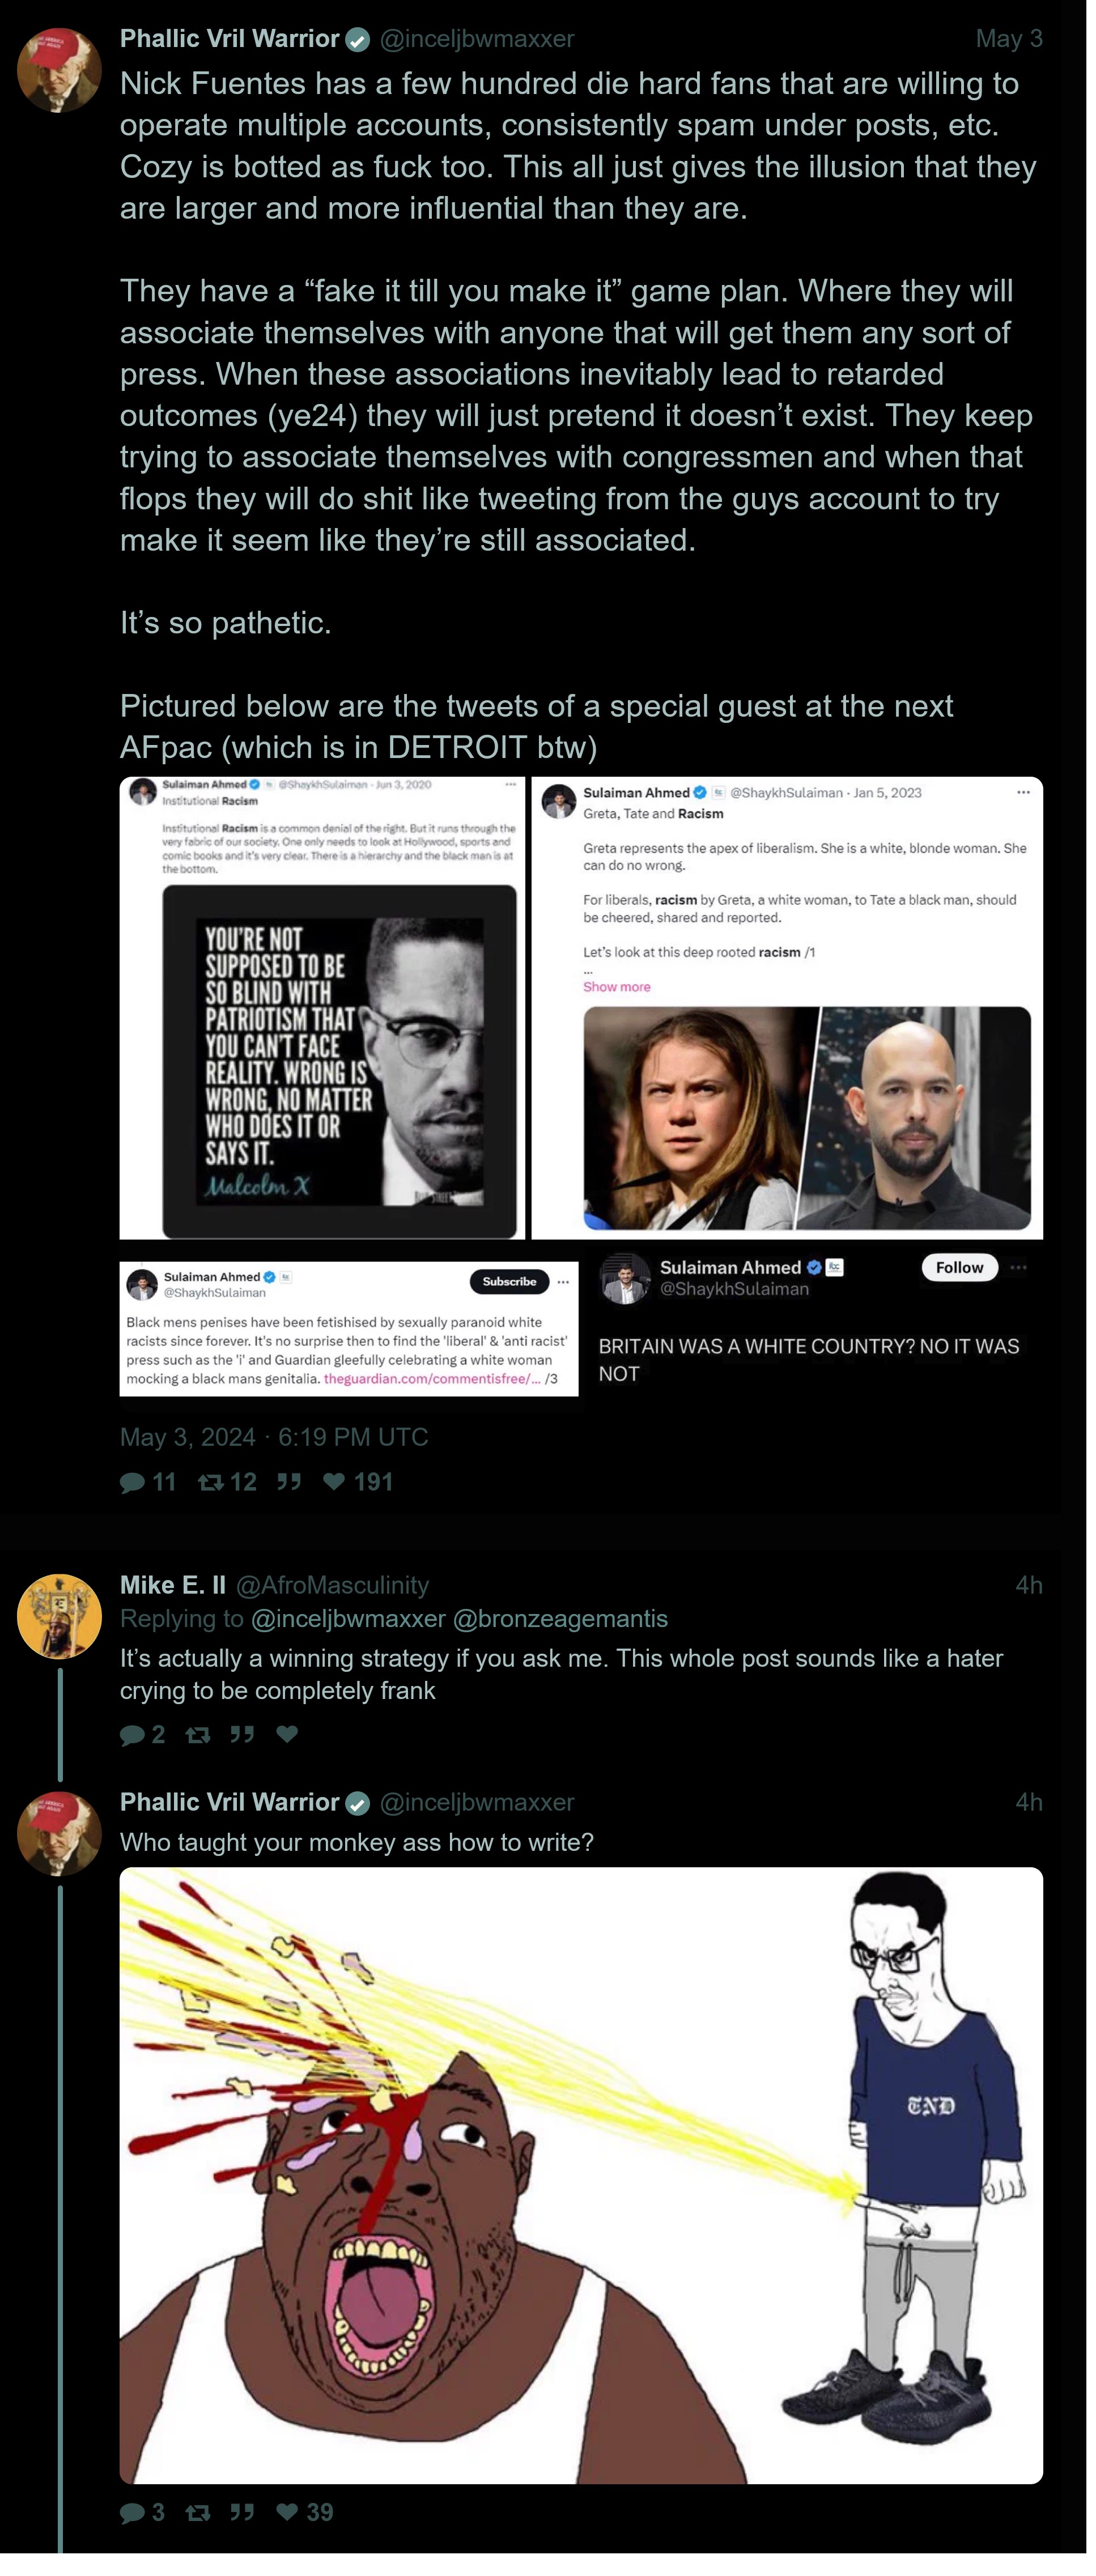Open the Malcolm X quote screenshot image

322,1008
